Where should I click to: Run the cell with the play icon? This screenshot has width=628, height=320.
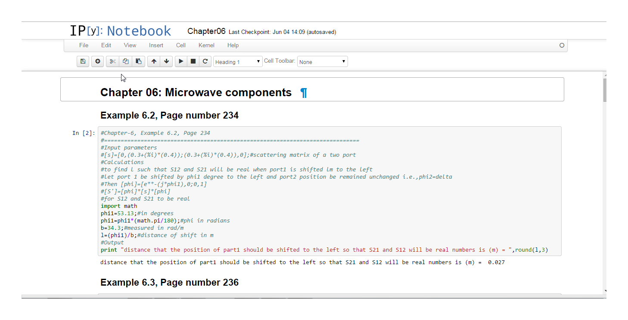pos(181,61)
